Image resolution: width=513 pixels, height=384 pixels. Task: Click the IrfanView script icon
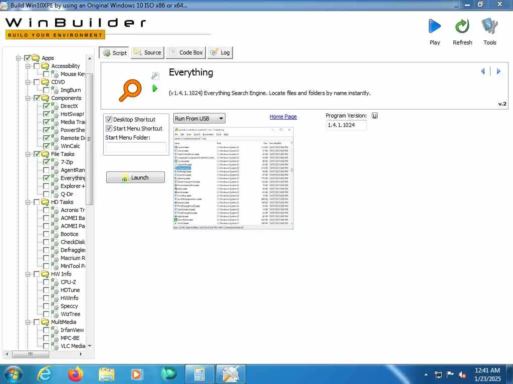(55, 330)
